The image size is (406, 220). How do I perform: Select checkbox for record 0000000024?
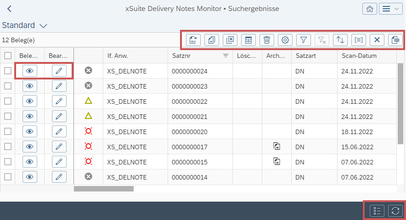(8, 71)
